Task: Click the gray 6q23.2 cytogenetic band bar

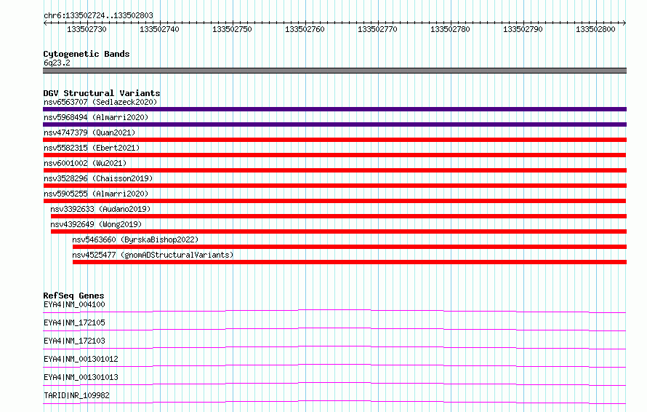Action: point(334,71)
